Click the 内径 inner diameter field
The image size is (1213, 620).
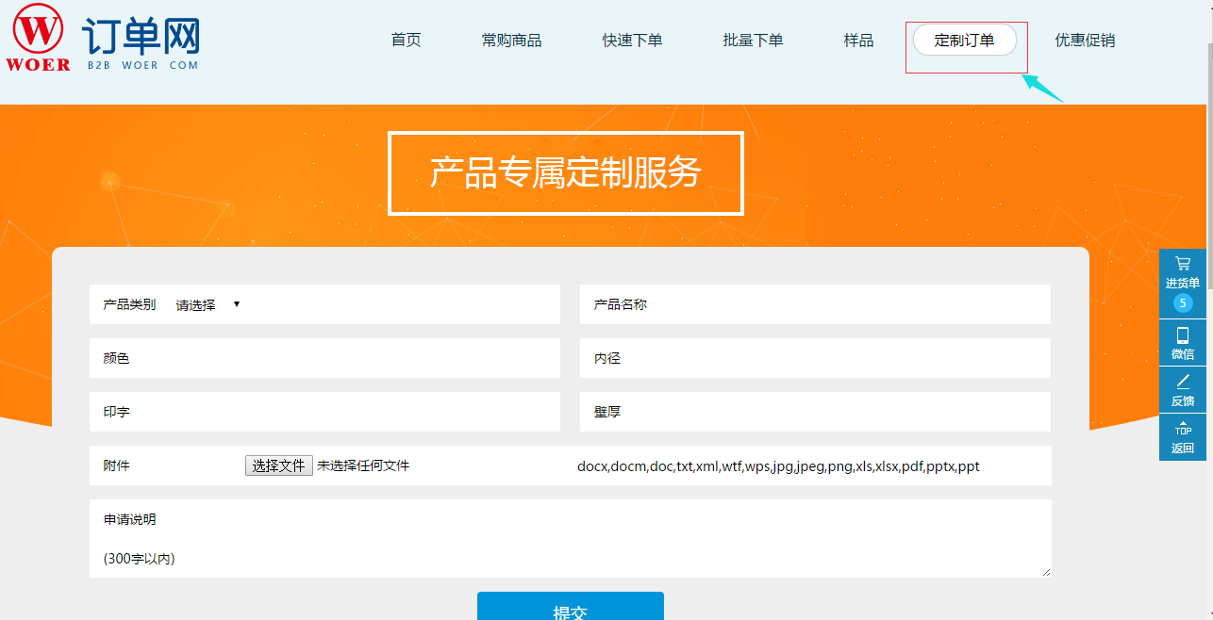click(813, 358)
